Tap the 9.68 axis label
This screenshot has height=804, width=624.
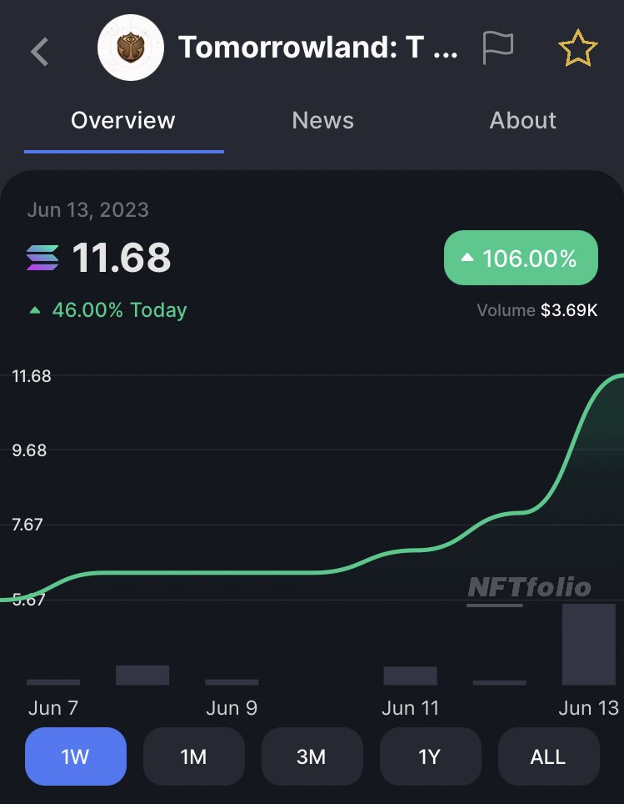coord(29,450)
